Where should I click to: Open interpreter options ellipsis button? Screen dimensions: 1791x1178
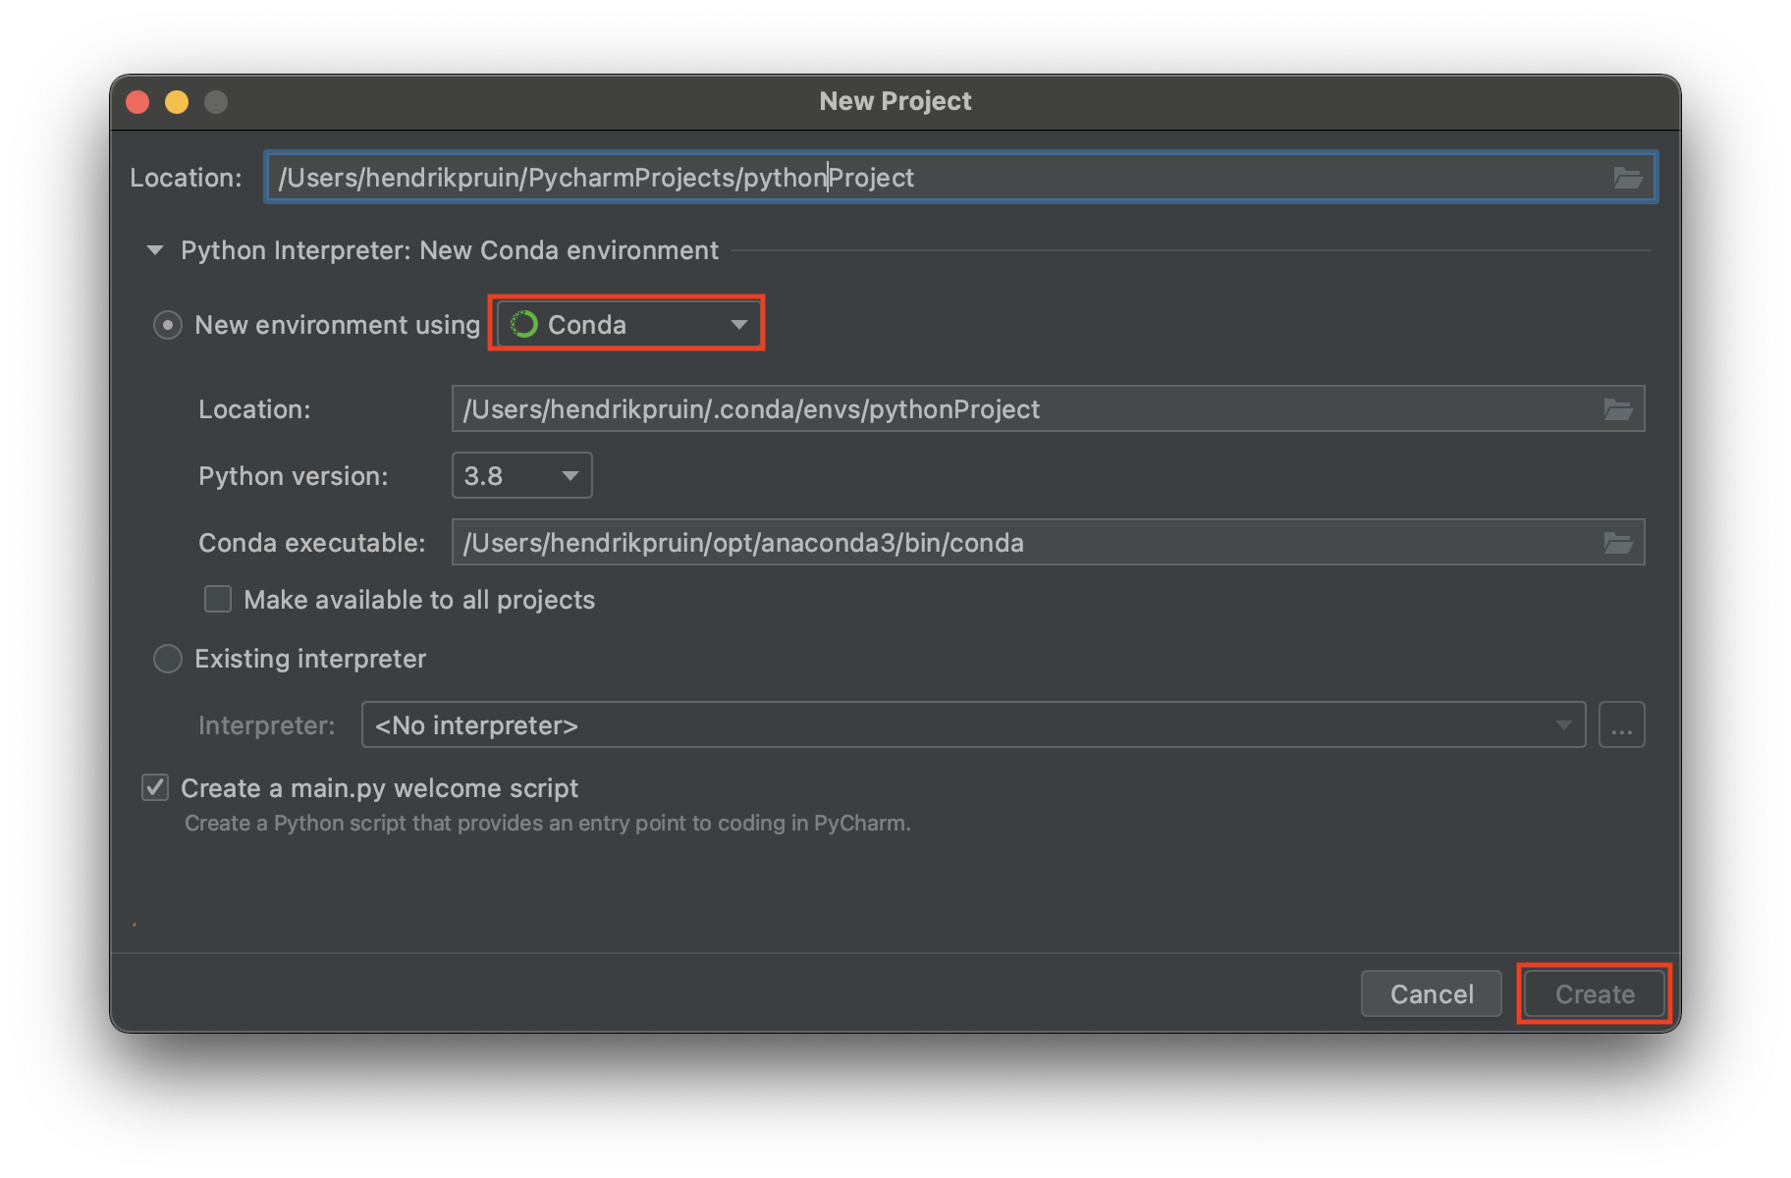click(1621, 725)
